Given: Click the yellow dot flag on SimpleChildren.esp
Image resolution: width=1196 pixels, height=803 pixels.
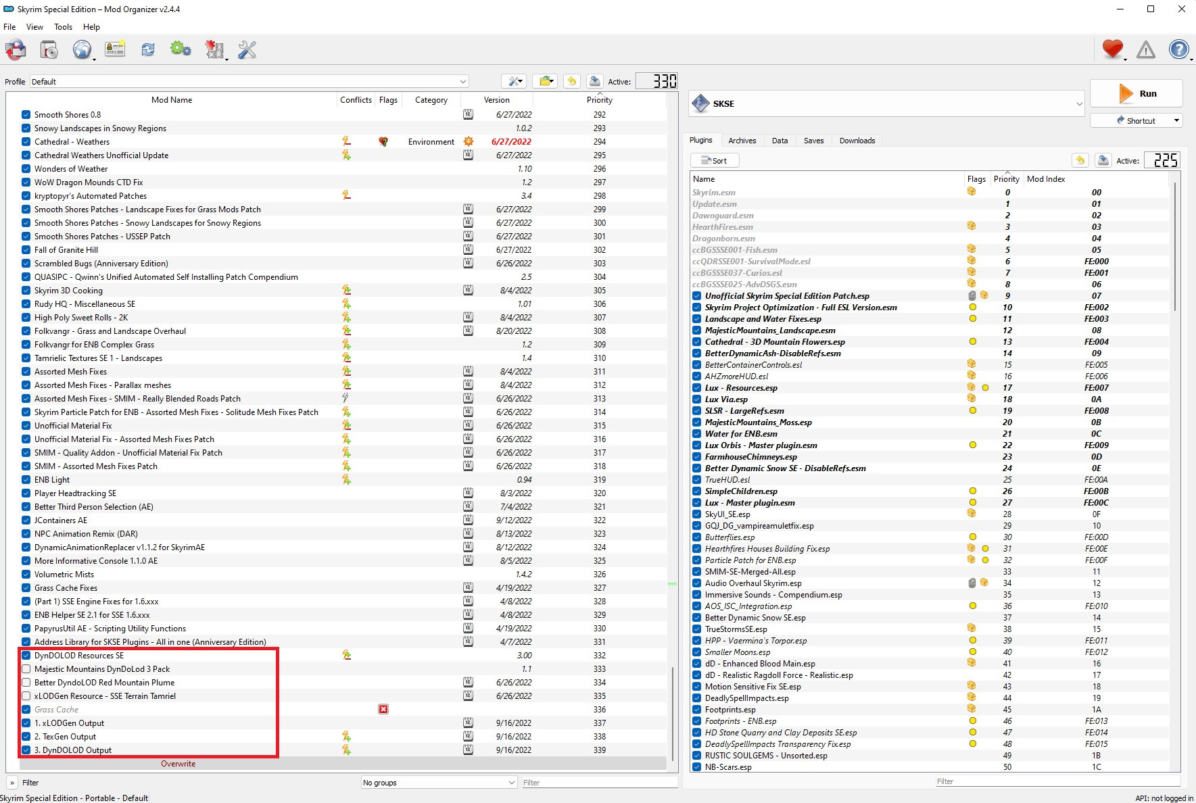Looking at the screenshot, I should click(973, 491).
